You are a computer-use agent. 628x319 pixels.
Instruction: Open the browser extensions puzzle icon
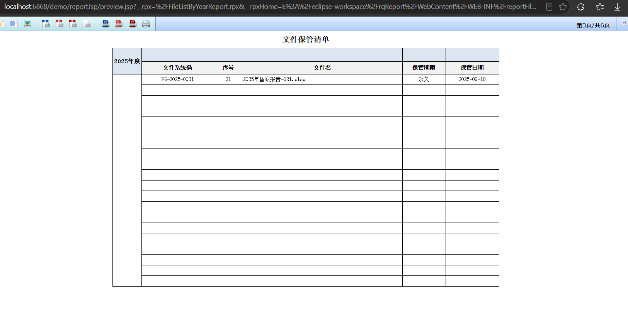580,7
